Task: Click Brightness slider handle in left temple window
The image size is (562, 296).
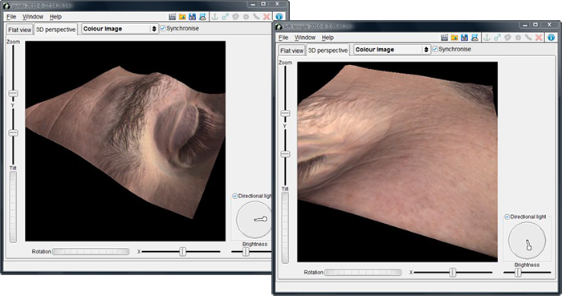Action: [518, 273]
